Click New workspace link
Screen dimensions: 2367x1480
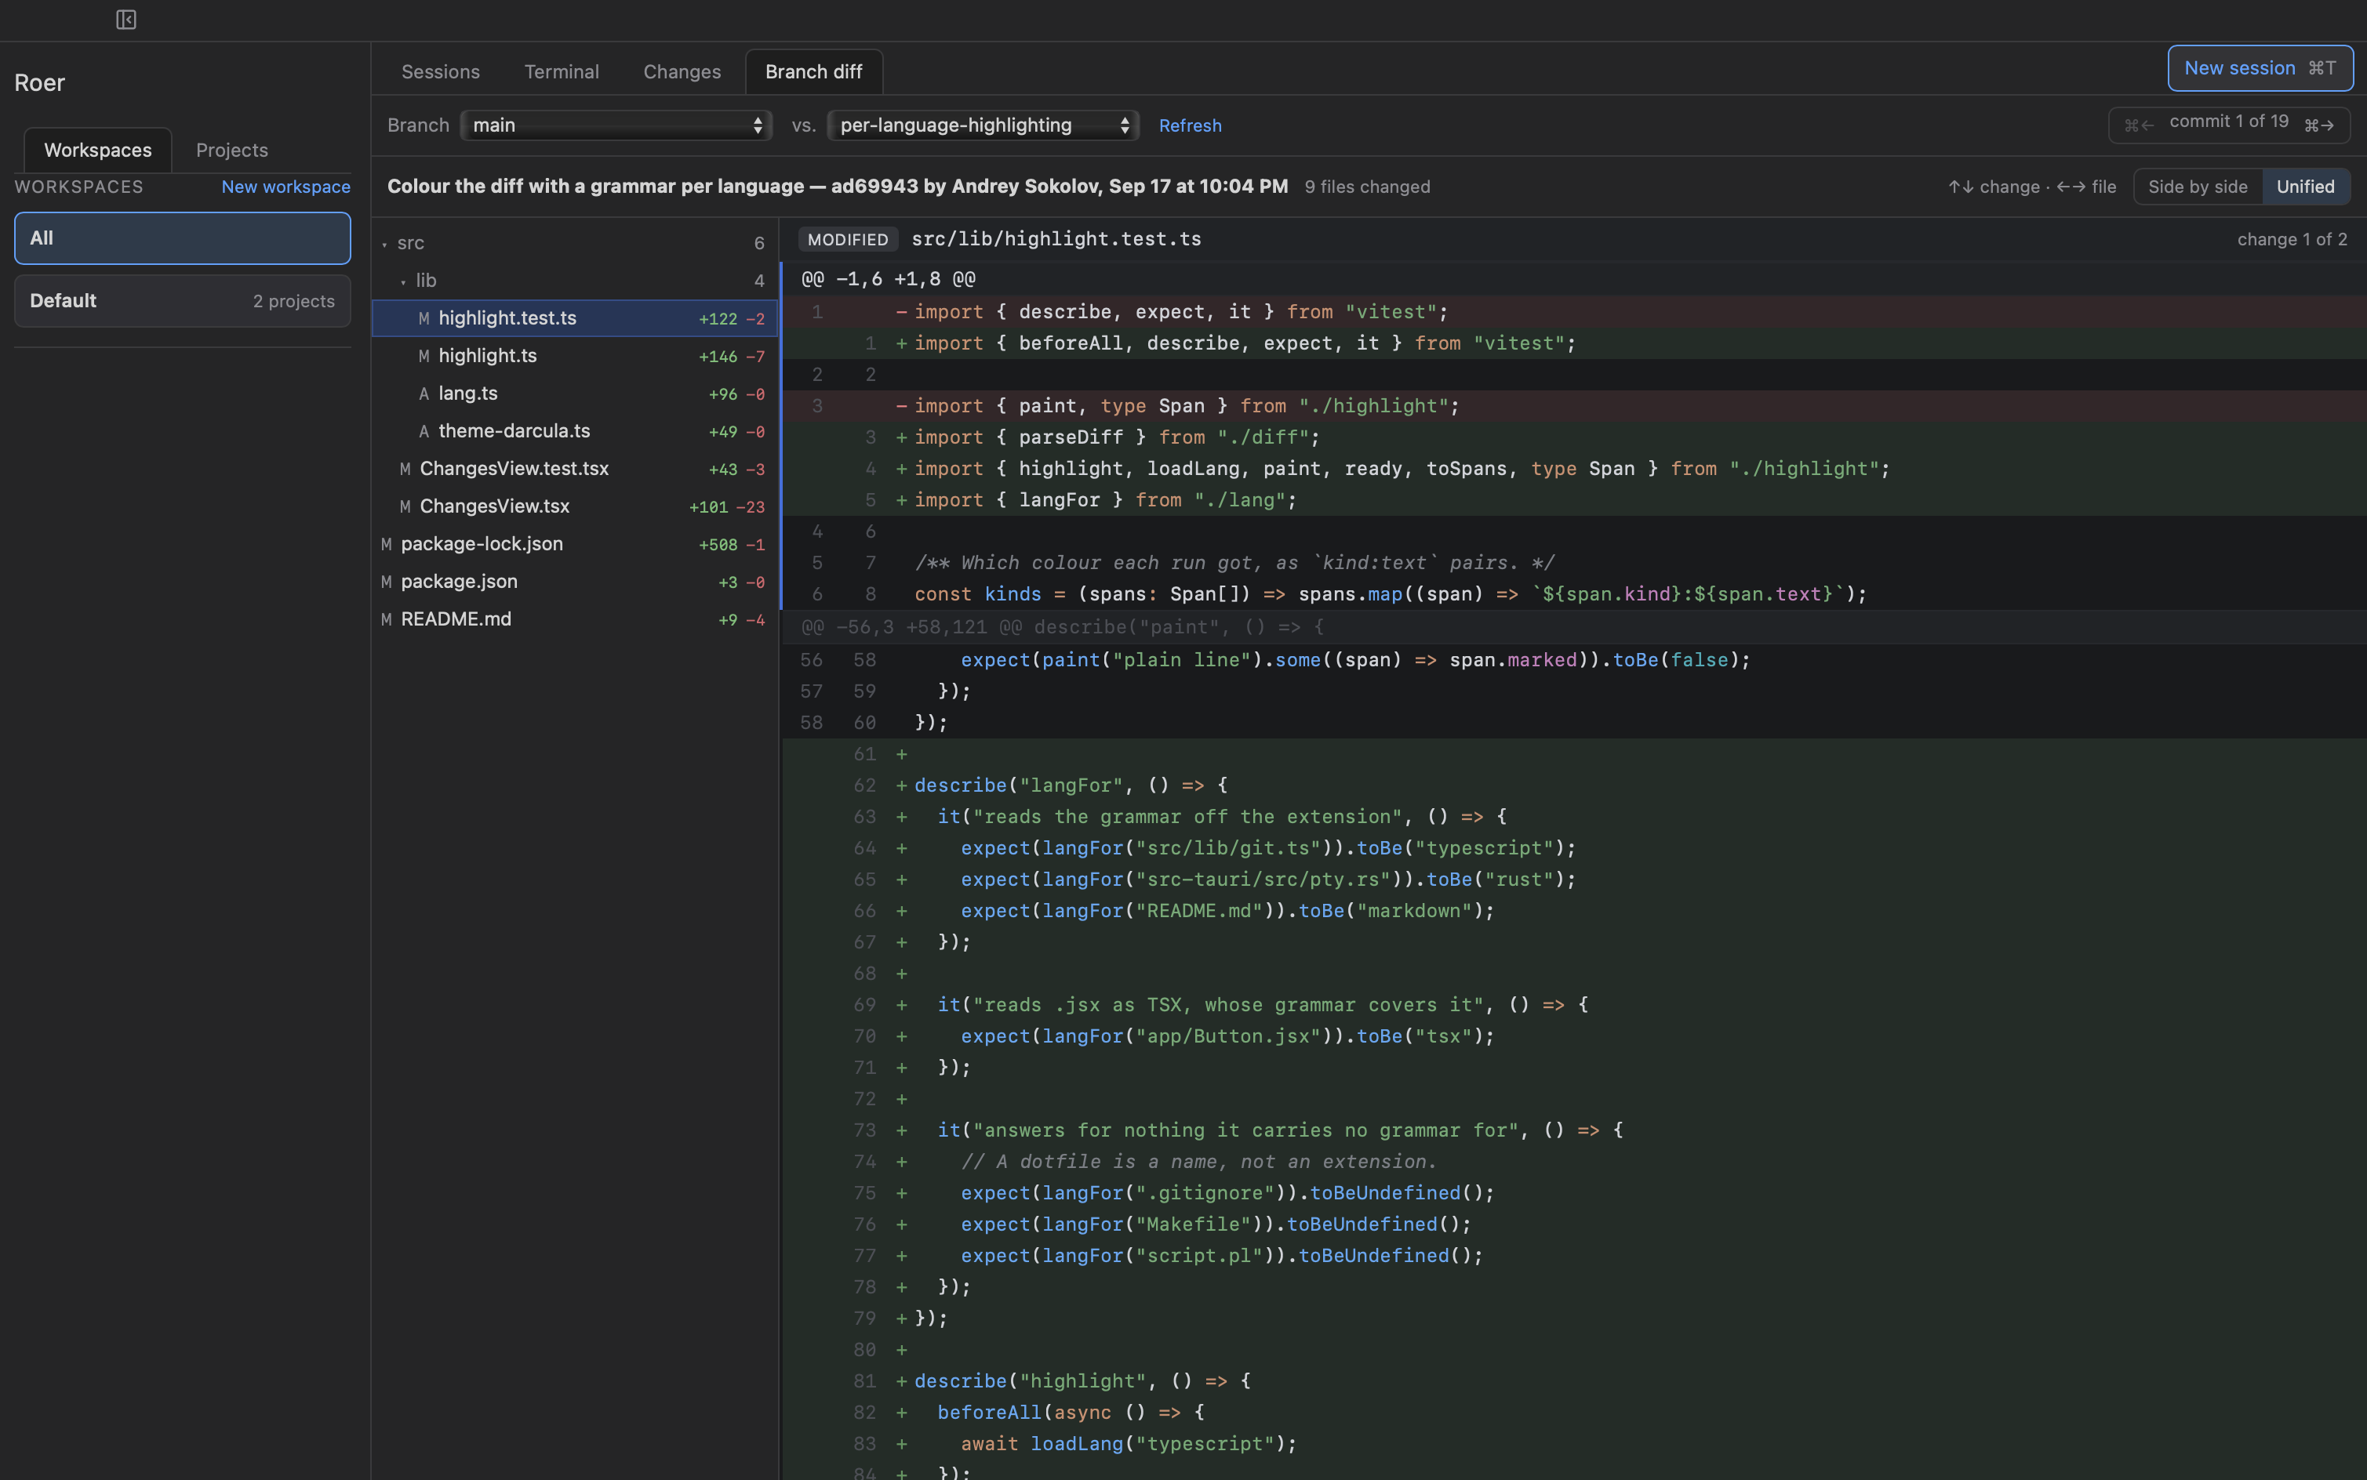click(x=286, y=186)
